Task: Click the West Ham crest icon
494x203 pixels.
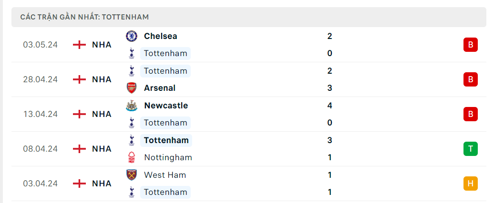Action: click(132, 175)
